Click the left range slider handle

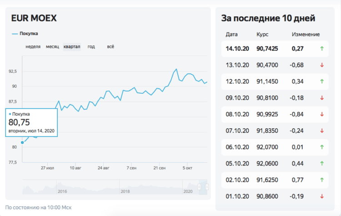pos(199,186)
